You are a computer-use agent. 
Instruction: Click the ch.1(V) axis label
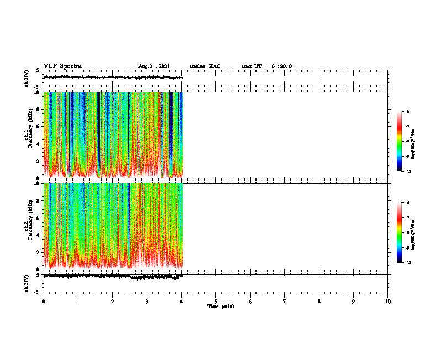26,78
